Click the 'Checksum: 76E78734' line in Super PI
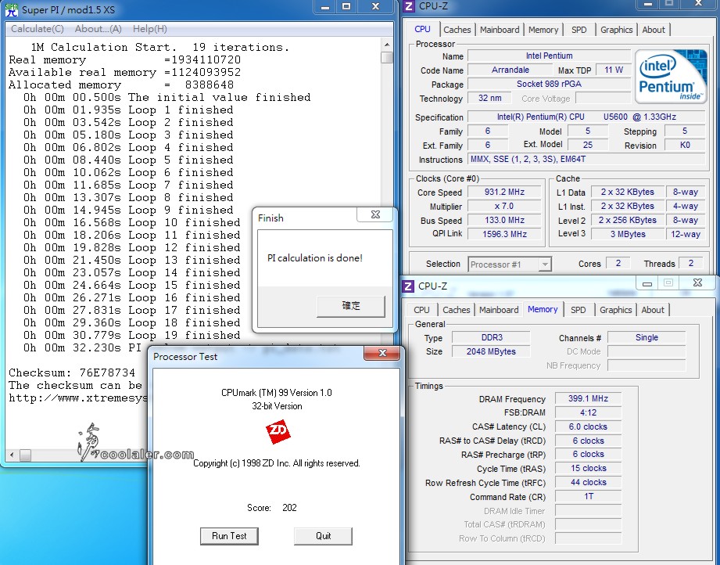 click(72, 372)
